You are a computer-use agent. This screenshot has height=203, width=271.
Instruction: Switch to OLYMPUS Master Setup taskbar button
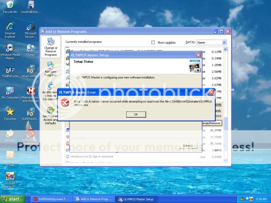(137, 199)
